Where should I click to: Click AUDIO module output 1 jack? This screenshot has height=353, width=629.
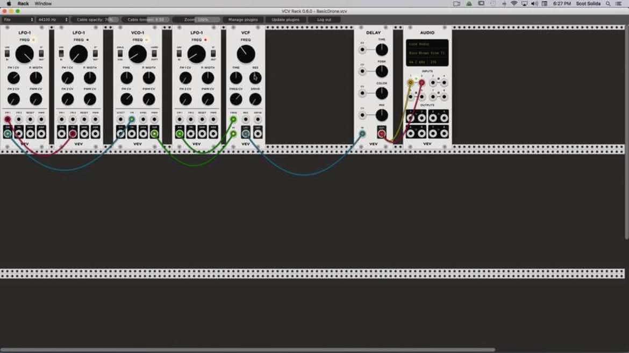(410, 118)
